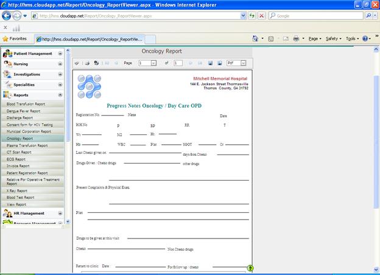Open the Safety menu in command bar
The image size is (380, 275).
point(333,38)
